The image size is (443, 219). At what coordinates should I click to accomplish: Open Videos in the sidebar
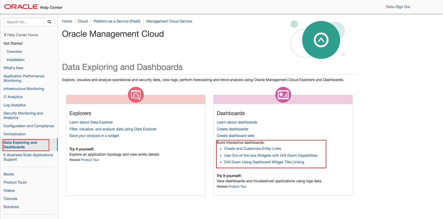tap(9, 190)
